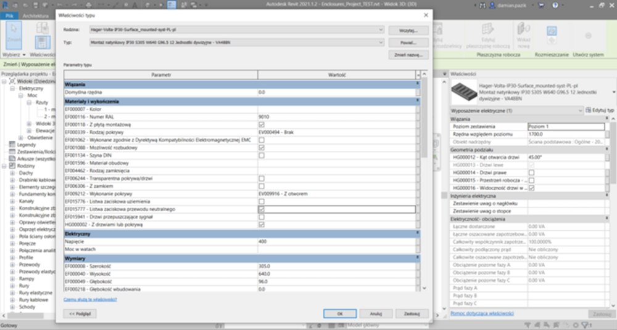Click the Zmień nazwę button

[407, 55]
